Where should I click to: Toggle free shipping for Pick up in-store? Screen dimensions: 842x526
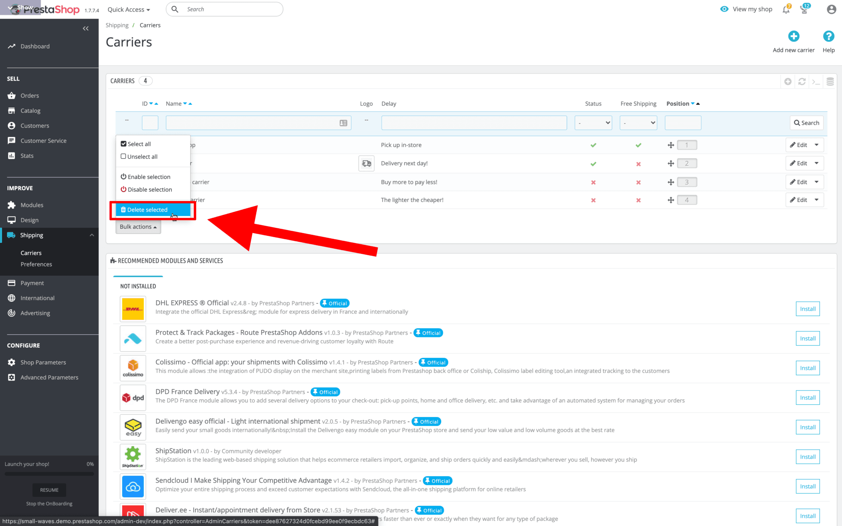click(x=638, y=145)
